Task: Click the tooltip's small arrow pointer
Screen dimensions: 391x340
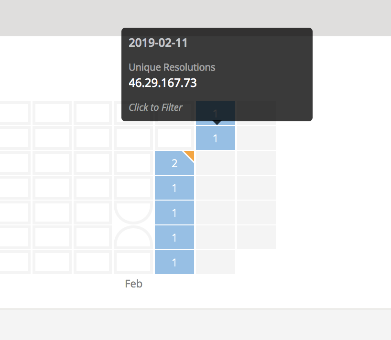Action: [217, 123]
